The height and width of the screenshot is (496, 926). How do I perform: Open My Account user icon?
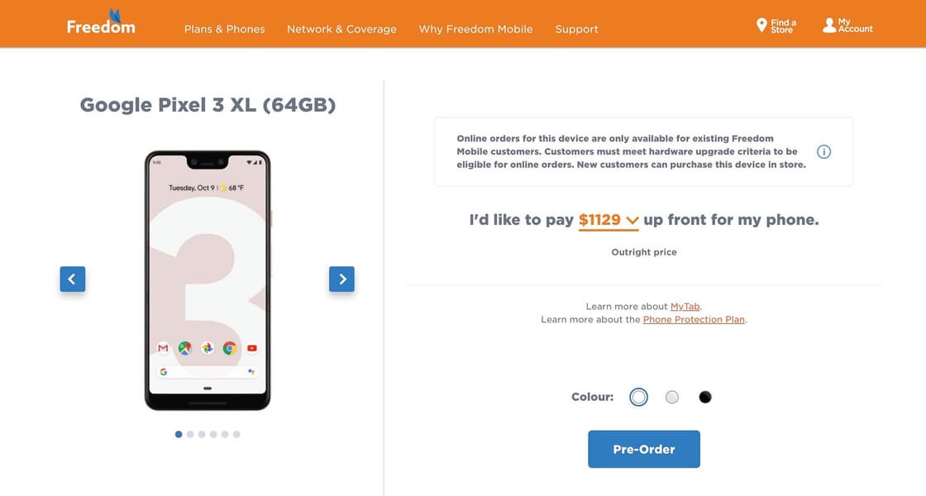click(x=829, y=26)
